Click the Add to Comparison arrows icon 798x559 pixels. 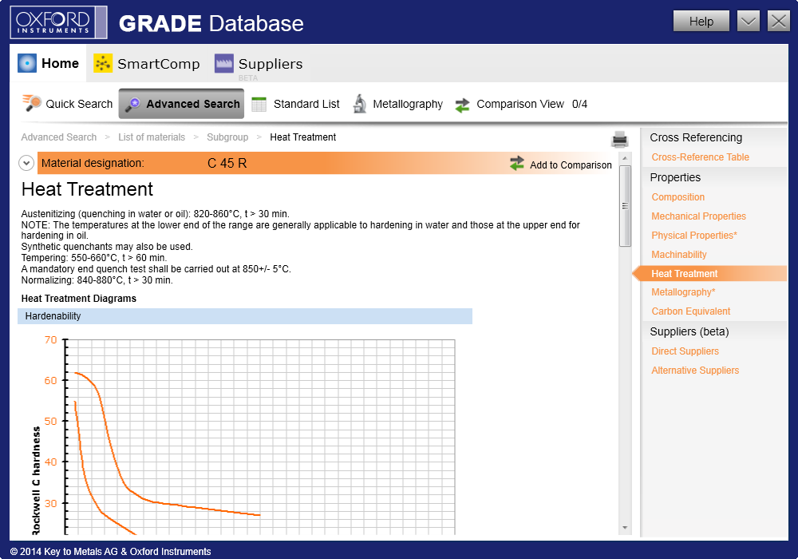point(517,164)
